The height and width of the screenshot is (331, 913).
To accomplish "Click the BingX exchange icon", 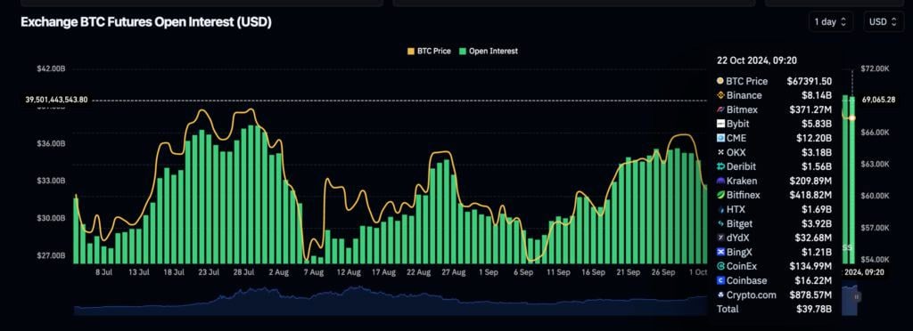I will pos(720,252).
